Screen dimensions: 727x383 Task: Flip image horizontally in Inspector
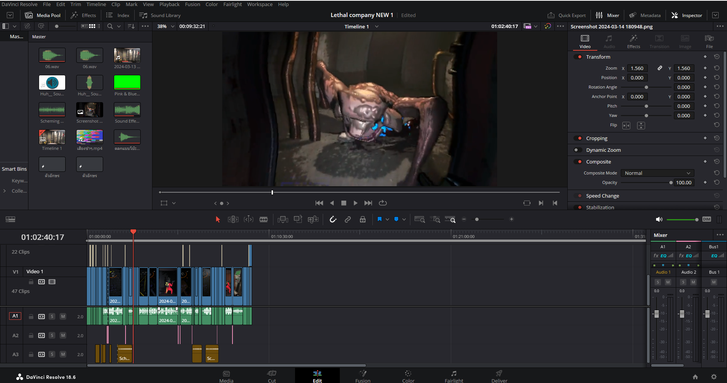(x=626, y=125)
